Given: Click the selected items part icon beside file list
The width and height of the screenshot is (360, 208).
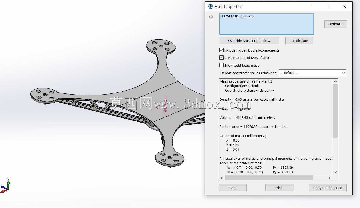Looking at the screenshot, I should [x=211, y=17].
